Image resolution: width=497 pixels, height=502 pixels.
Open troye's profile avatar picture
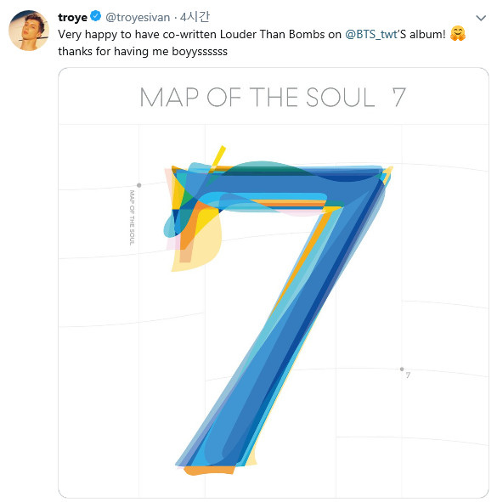[29, 31]
